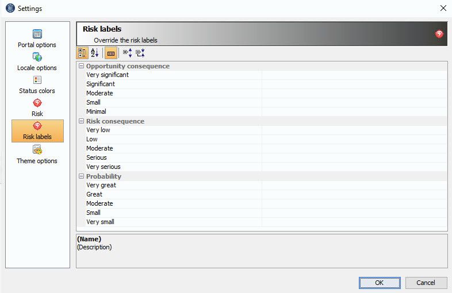Screen dimensions: 452x293
Task: Select the 'Significant' property row label
Action: 100,84
